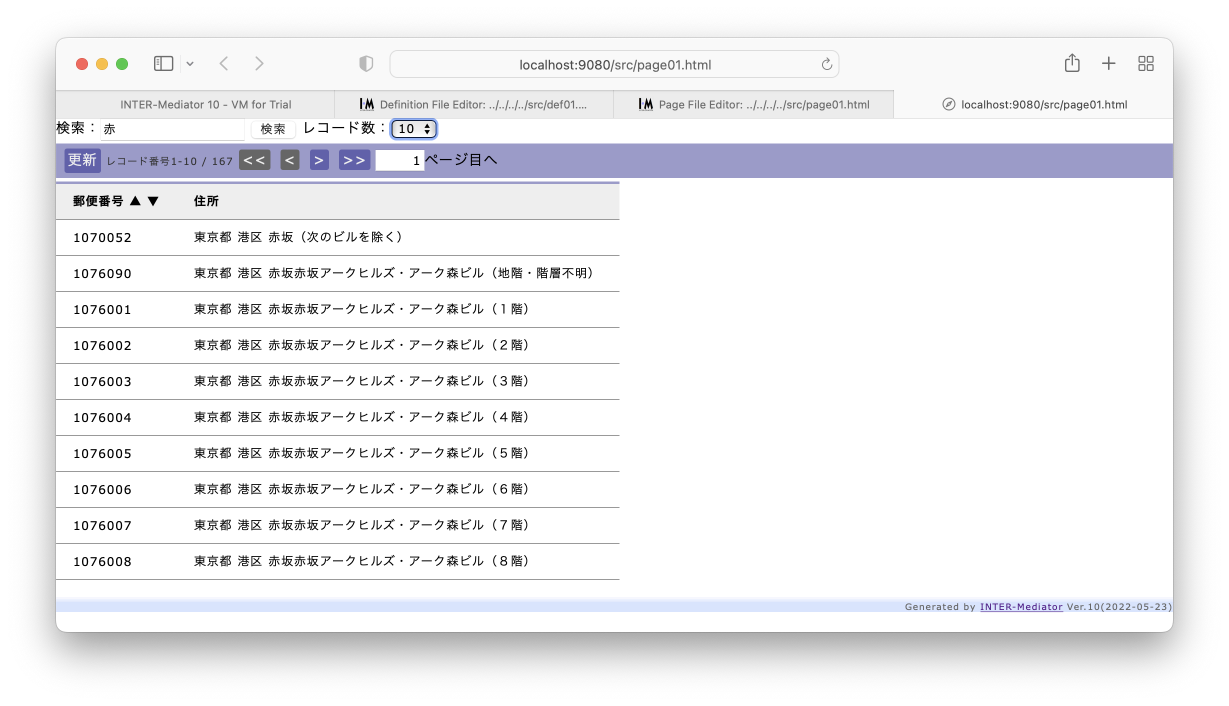Click the 更新 refresh button

(82, 160)
